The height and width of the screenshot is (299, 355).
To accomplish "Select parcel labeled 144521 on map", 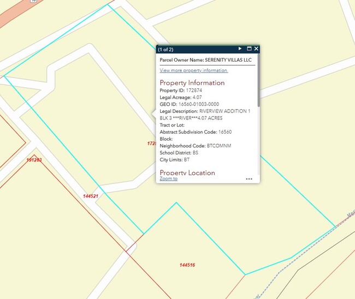I will pyautogui.click(x=91, y=196).
